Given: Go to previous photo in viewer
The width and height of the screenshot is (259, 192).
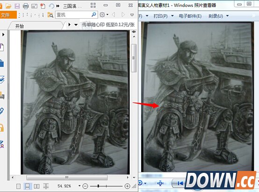Looking at the screenshot, I should [181, 183].
